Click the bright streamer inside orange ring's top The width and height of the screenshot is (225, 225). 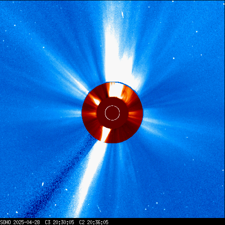(x=116, y=90)
